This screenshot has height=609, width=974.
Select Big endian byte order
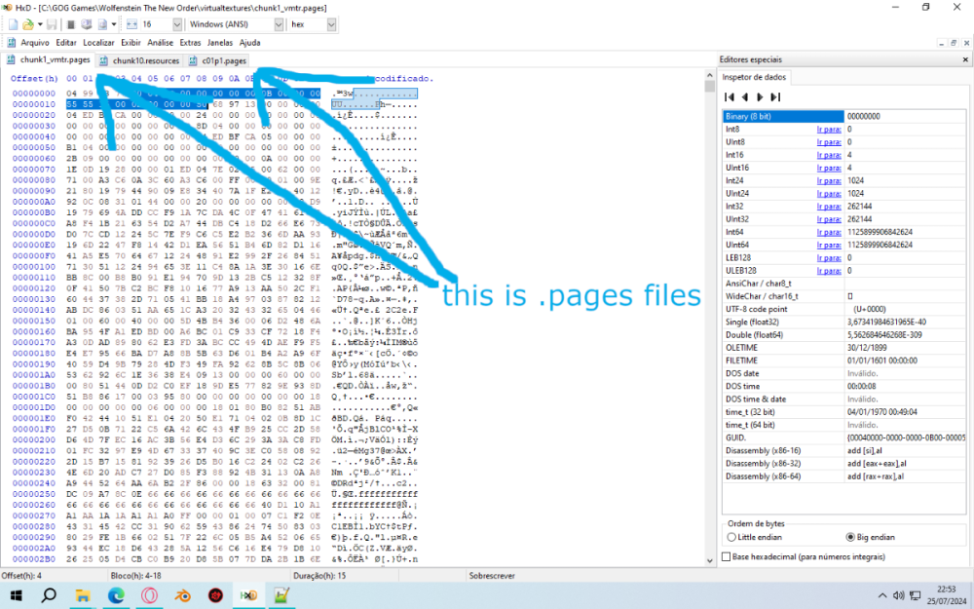pos(849,537)
